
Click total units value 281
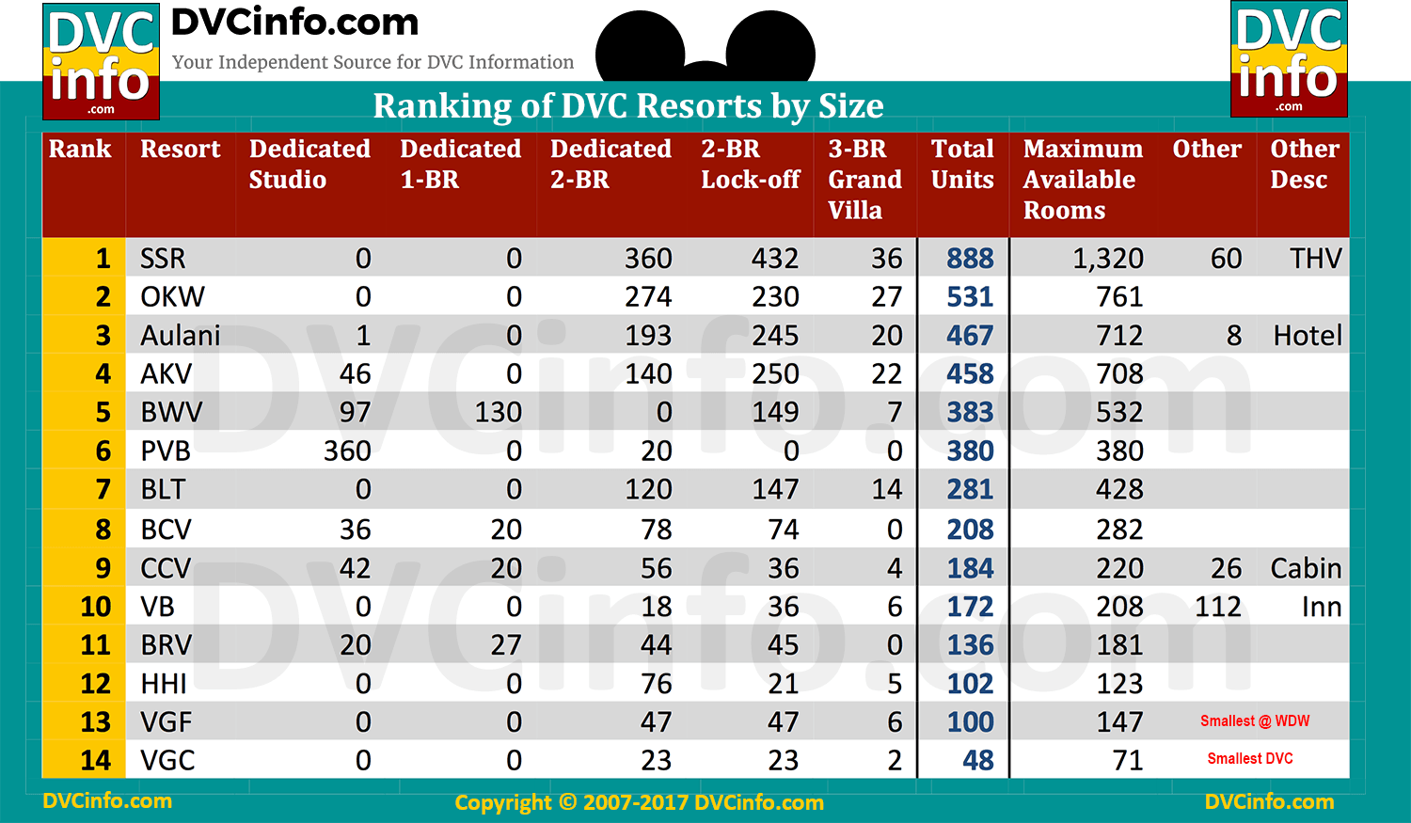(970, 489)
